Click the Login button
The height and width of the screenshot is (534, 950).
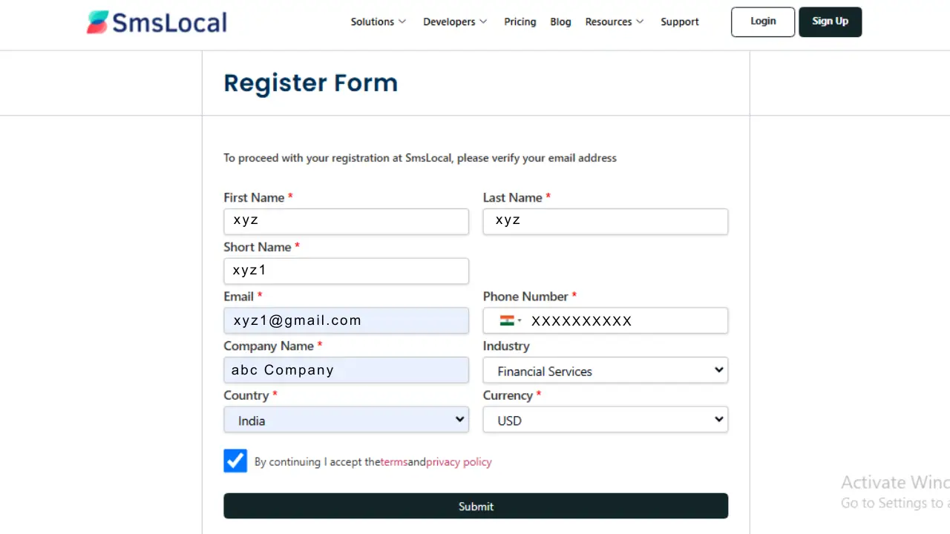[x=763, y=22]
